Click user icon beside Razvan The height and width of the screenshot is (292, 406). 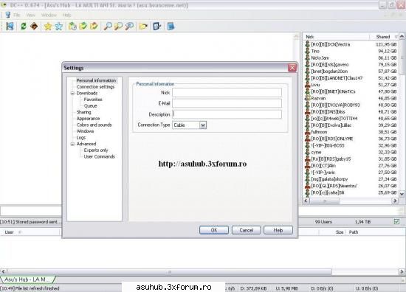pyautogui.click(x=307, y=98)
